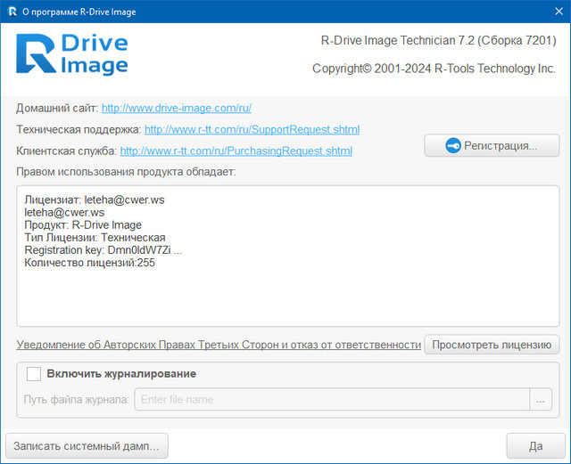
Task: Click the Copyright R-Tools Technology text
Action: click(x=434, y=69)
